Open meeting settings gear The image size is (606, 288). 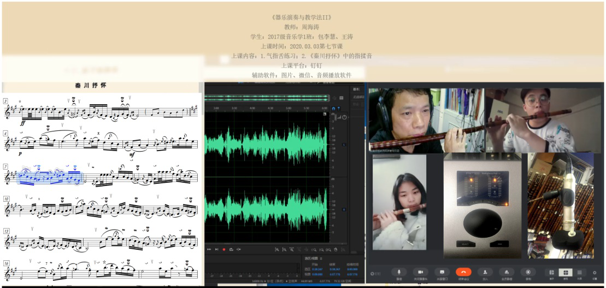(x=595, y=272)
